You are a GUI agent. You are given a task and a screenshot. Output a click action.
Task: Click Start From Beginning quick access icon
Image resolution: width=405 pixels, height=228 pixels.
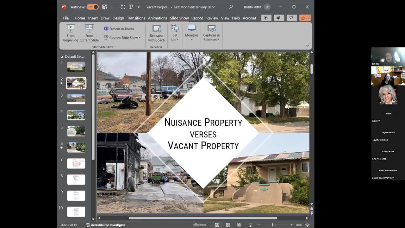pyautogui.click(x=131, y=7)
